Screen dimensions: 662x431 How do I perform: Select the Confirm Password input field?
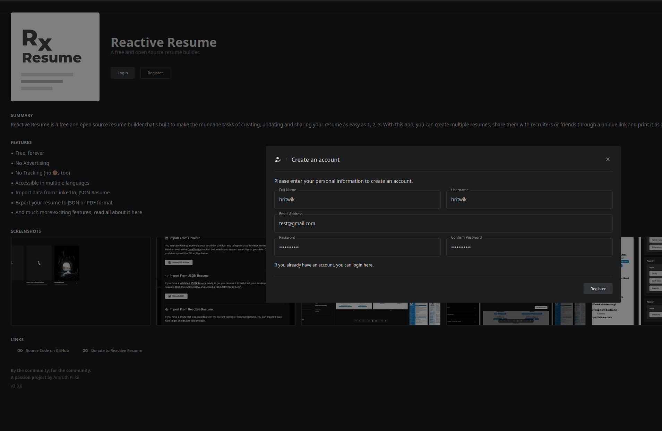[x=529, y=247]
